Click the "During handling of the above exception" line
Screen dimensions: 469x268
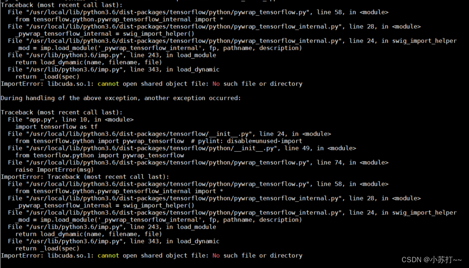coord(121,98)
